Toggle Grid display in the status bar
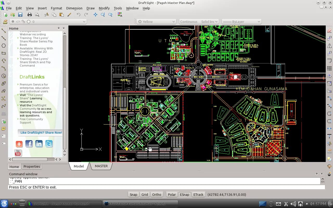The width and height of the screenshot is (333, 208). [145, 194]
